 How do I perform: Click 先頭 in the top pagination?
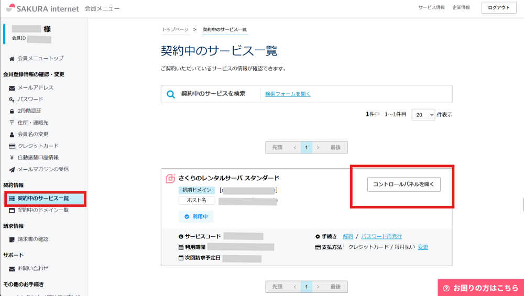[277, 147]
